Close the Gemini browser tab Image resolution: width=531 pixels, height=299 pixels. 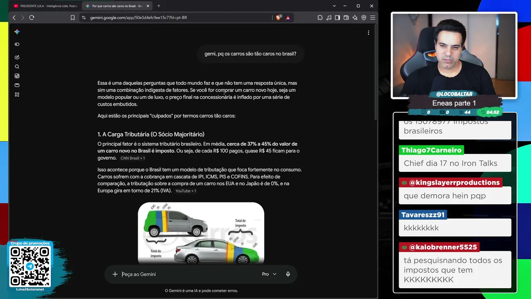[x=149, y=6]
